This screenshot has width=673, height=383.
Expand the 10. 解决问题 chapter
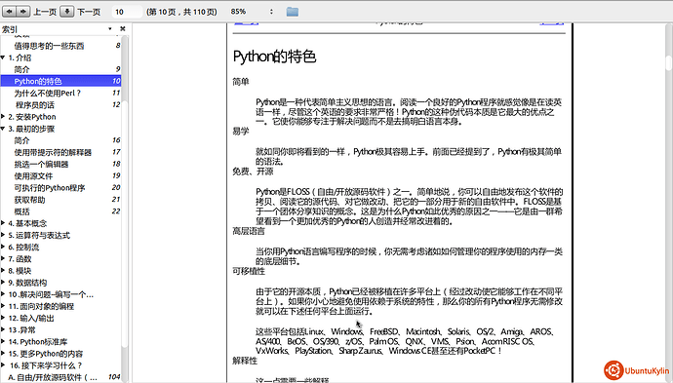tap(3, 294)
